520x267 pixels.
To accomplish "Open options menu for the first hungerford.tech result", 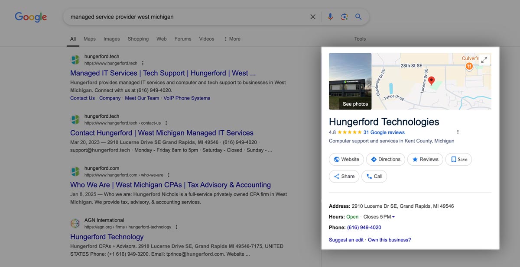I will (143, 63).
